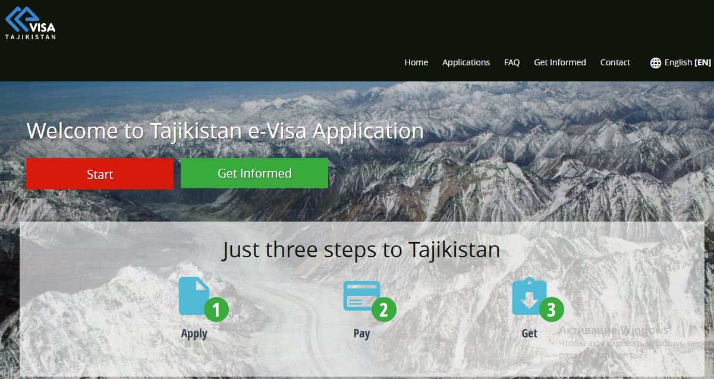Click the Pay step label
The width and height of the screenshot is (714, 379).
[361, 333]
